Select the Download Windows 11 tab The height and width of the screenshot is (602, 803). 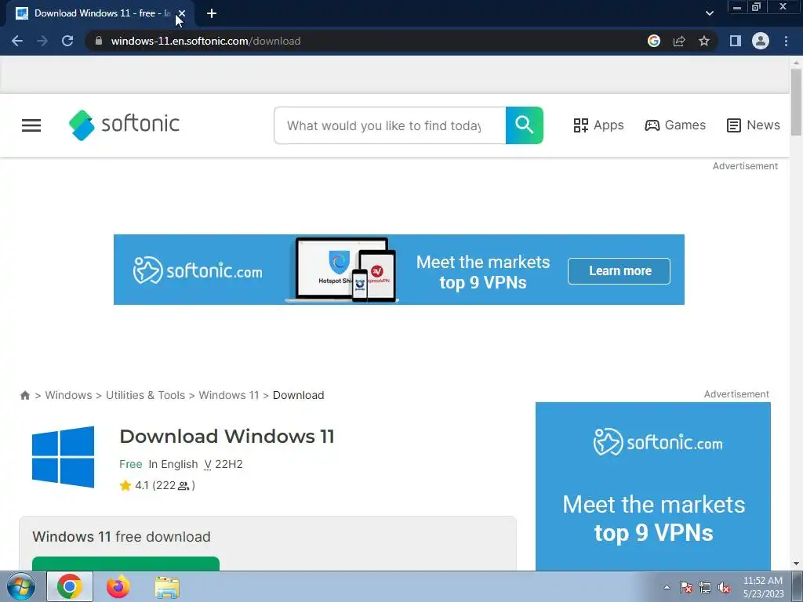click(98, 13)
